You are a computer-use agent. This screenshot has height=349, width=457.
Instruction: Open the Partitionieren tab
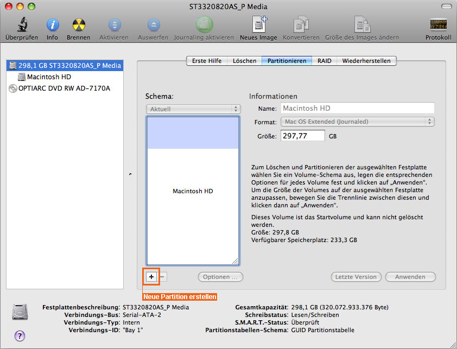click(x=287, y=61)
